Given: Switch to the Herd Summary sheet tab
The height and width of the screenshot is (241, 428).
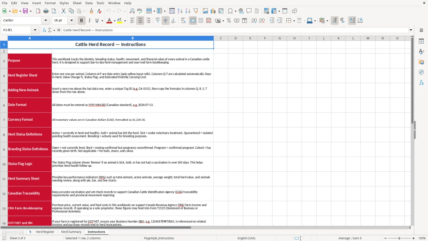Looking at the screenshot, I should tap(71, 232).
